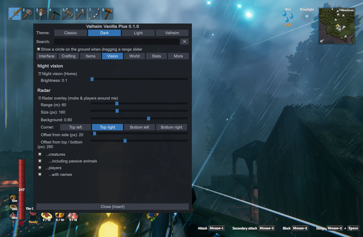Select the sword in hotbar slot 1
The width and height of the screenshot is (363, 237).
[x=15, y=14]
